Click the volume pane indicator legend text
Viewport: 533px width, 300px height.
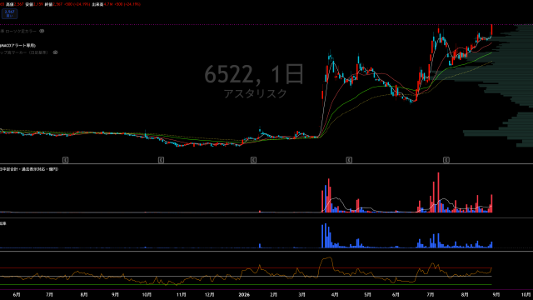pyautogui.click(x=29, y=169)
